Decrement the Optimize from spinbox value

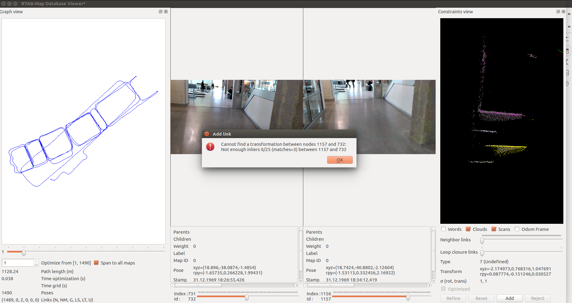36,264
